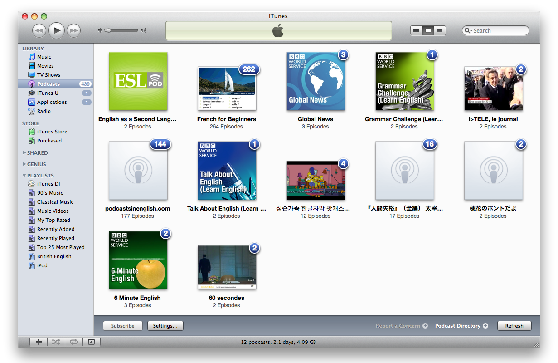Open podcast Settings...

(x=165, y=326)
